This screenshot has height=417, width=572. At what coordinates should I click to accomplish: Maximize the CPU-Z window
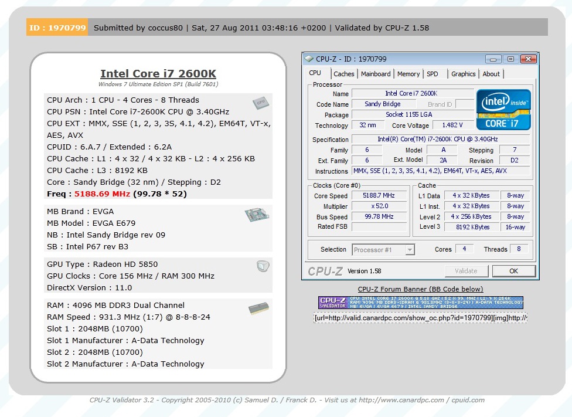510,59
